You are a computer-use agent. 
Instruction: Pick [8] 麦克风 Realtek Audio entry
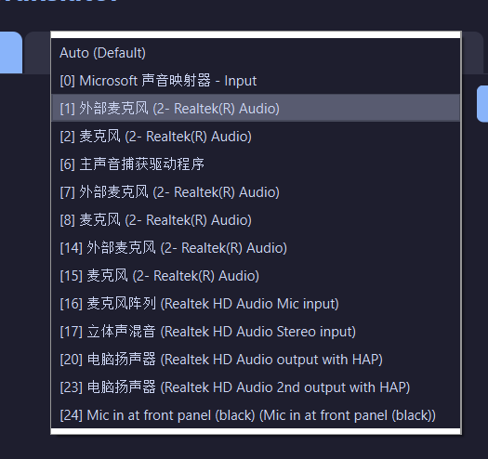(256, 220)
